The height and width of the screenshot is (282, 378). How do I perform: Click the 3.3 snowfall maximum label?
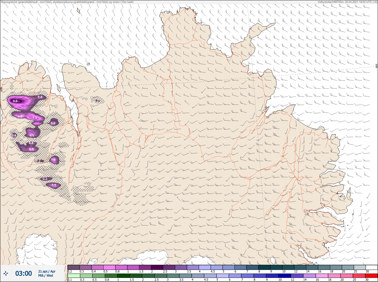click(15, 101)
